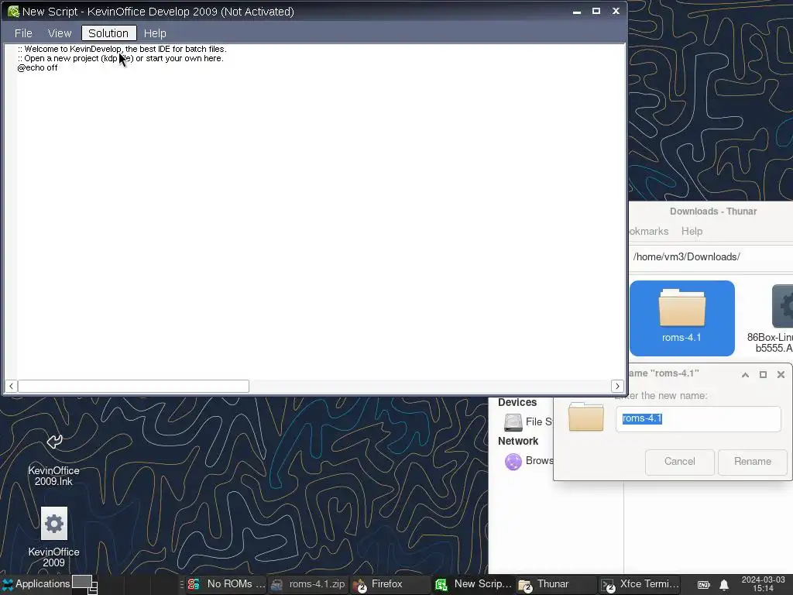Click the KevinOffice Develop title bar app icon
This screenshot has height=595, width=793.
pyautogui.click(x=14, y=11)
